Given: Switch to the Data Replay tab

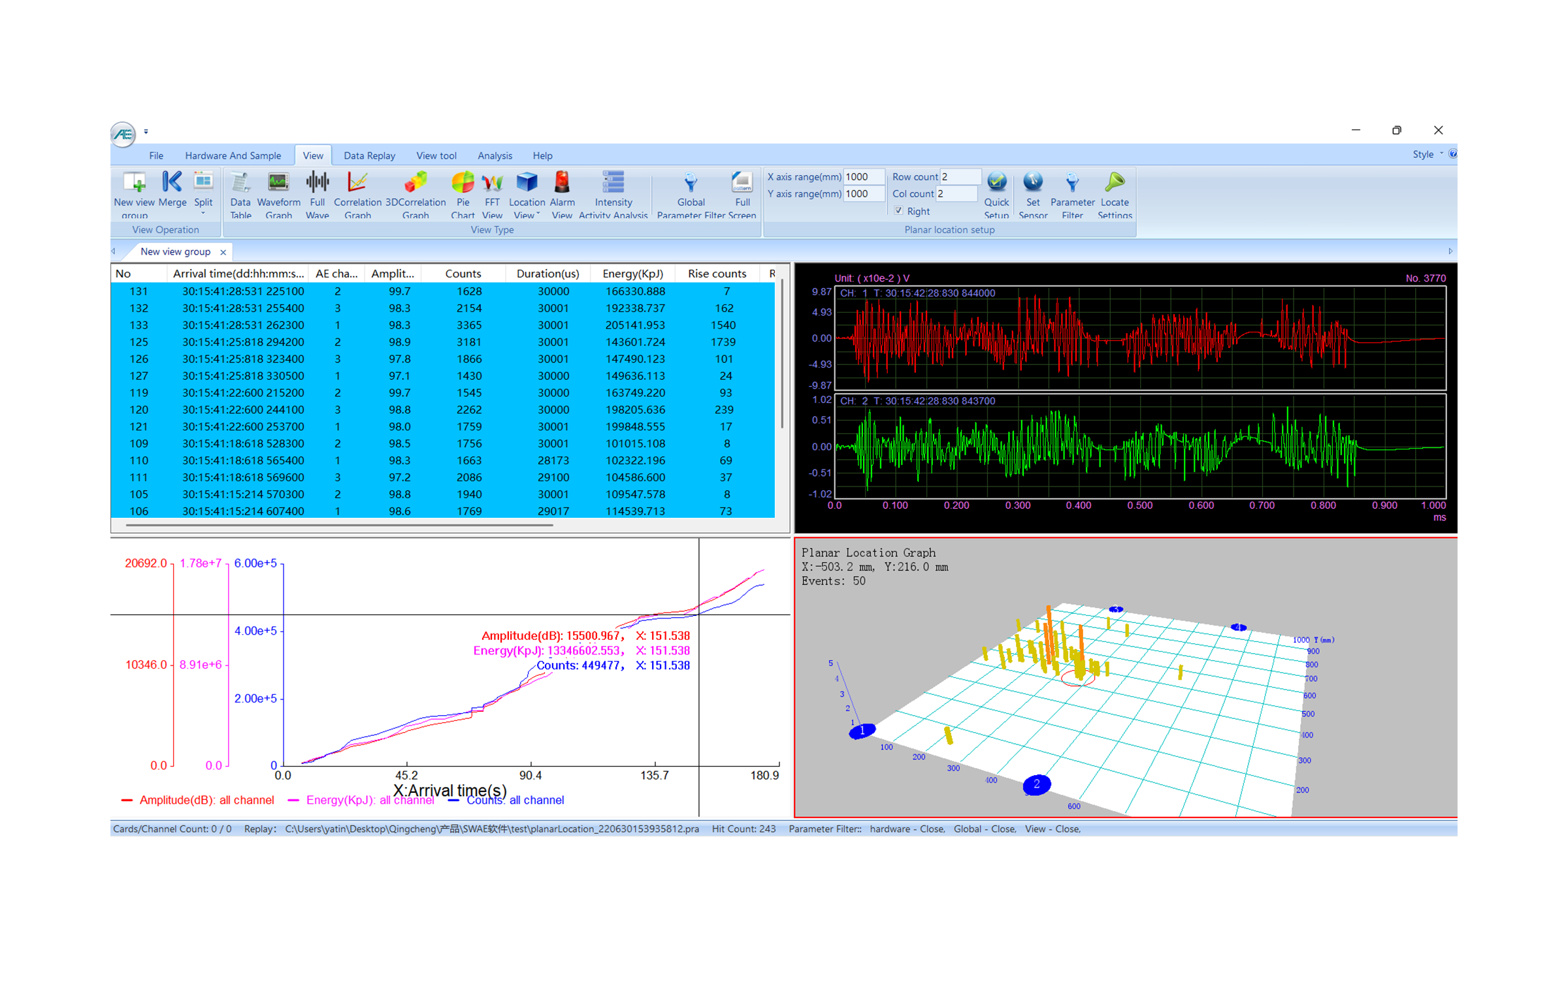Looking at the screenshot, I should coord(369,155).
